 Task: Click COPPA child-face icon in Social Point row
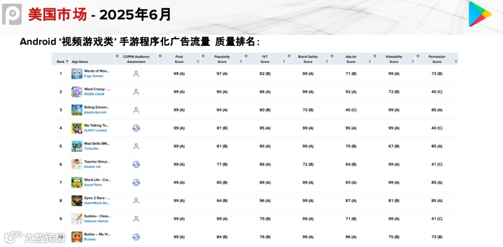(x=136, y=183)
